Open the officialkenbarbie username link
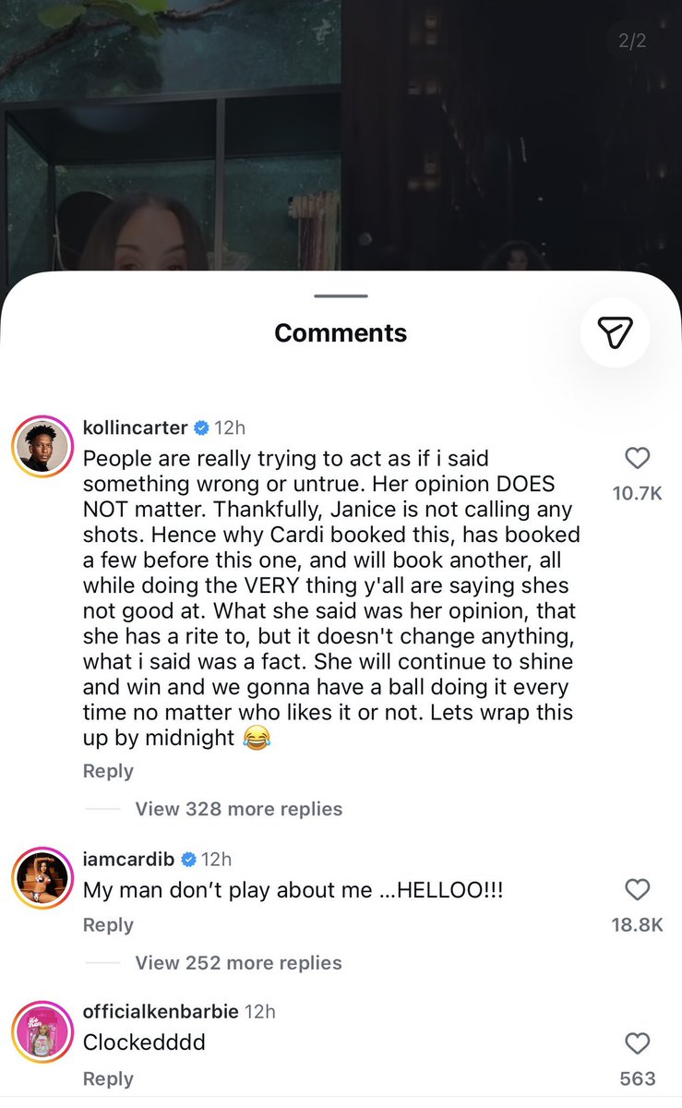Image resolution: width=682 pixels, height=1108 pixels. coord(161,1012)
